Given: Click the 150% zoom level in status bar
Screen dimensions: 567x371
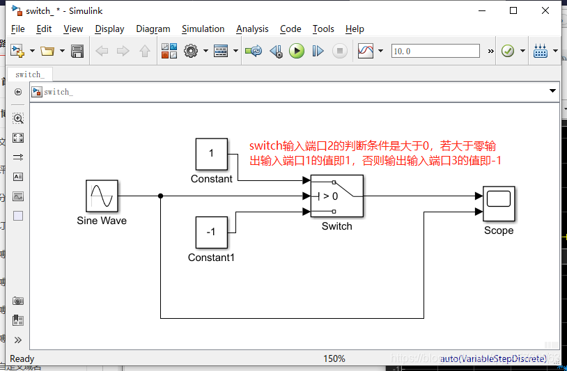Looking at the screenshot, I should 334,358.
